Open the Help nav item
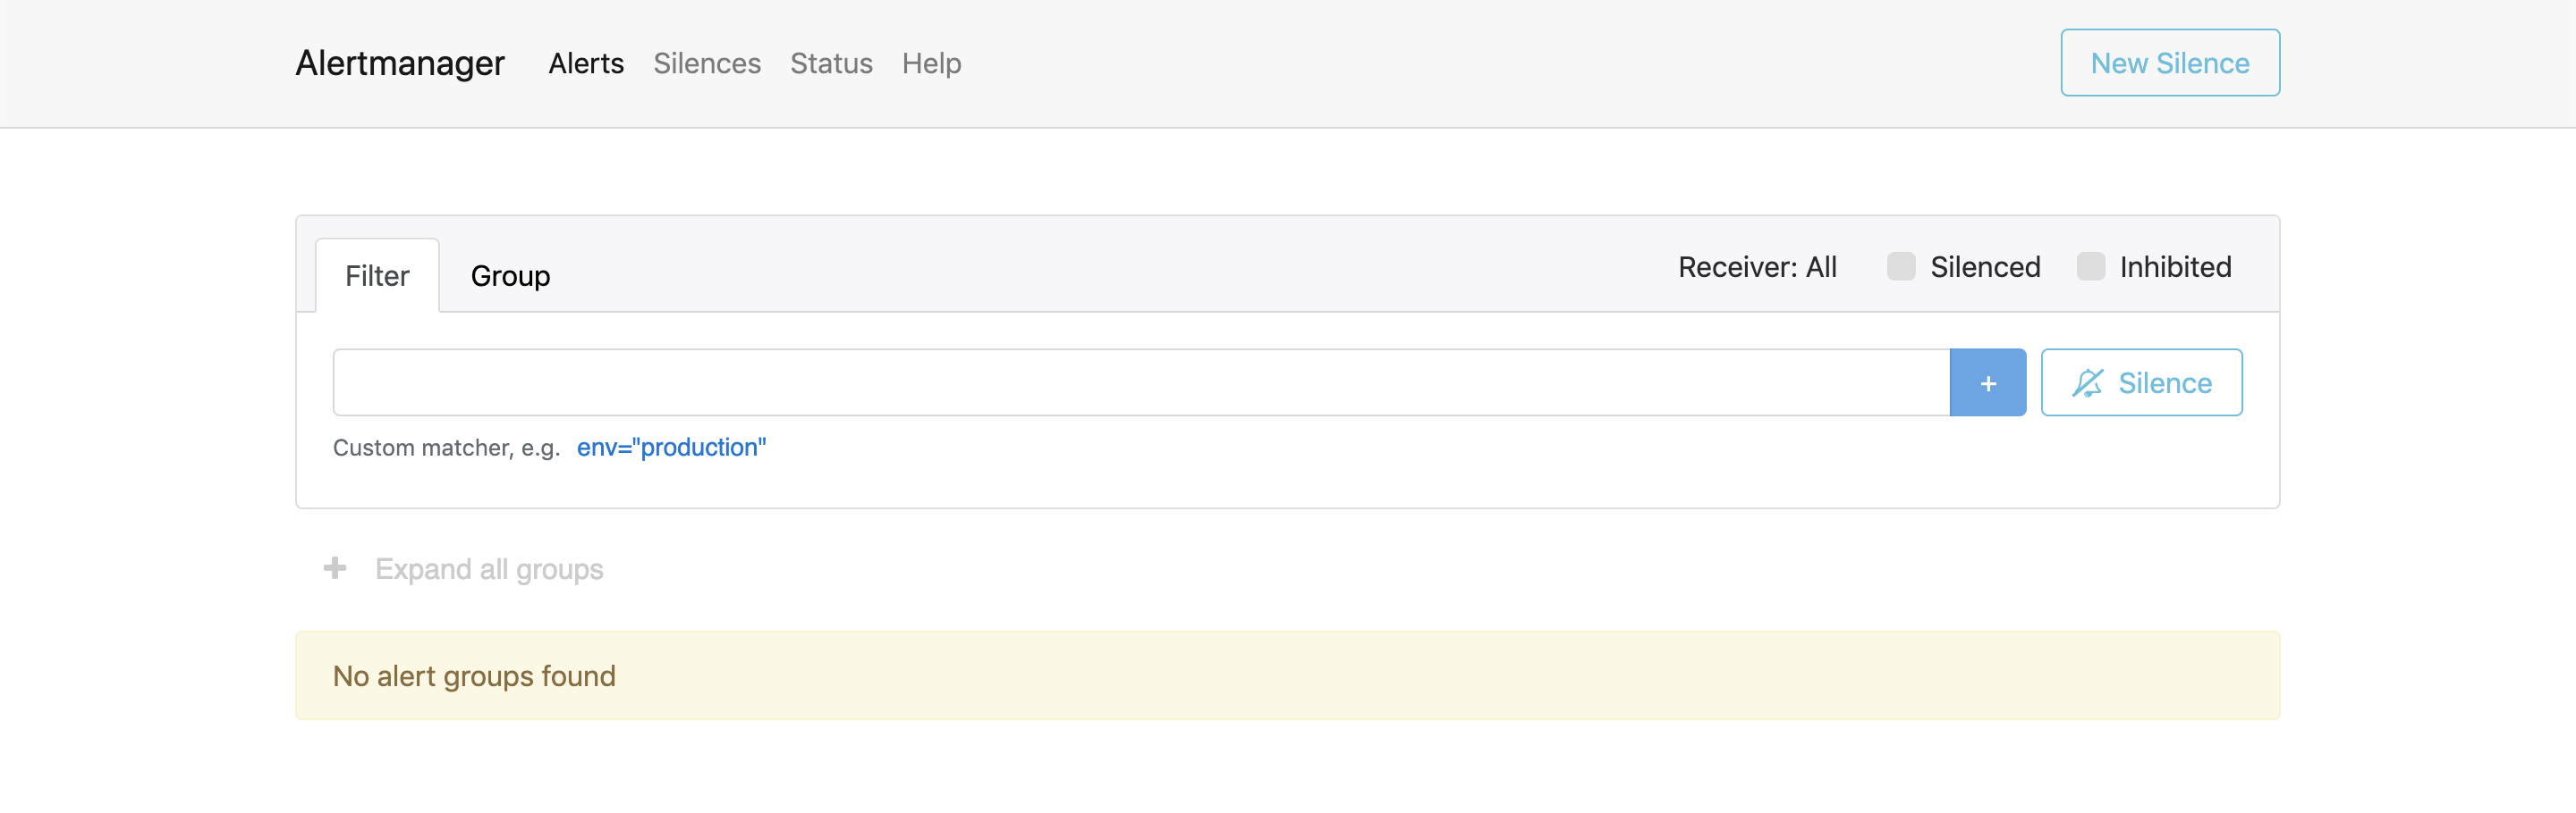Image resolution: width=2576 pixels, height=813 pixels. (x=931, y=63)
